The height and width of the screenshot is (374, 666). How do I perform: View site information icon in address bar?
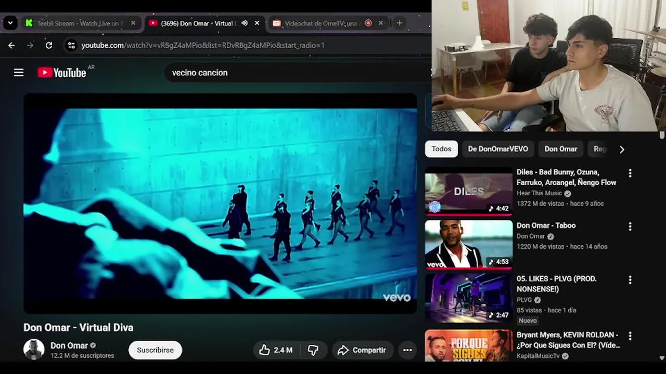(x=72, y=45)
